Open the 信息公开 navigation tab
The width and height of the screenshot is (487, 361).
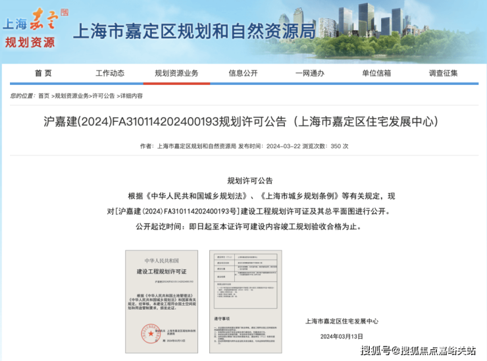click(244, 73)
